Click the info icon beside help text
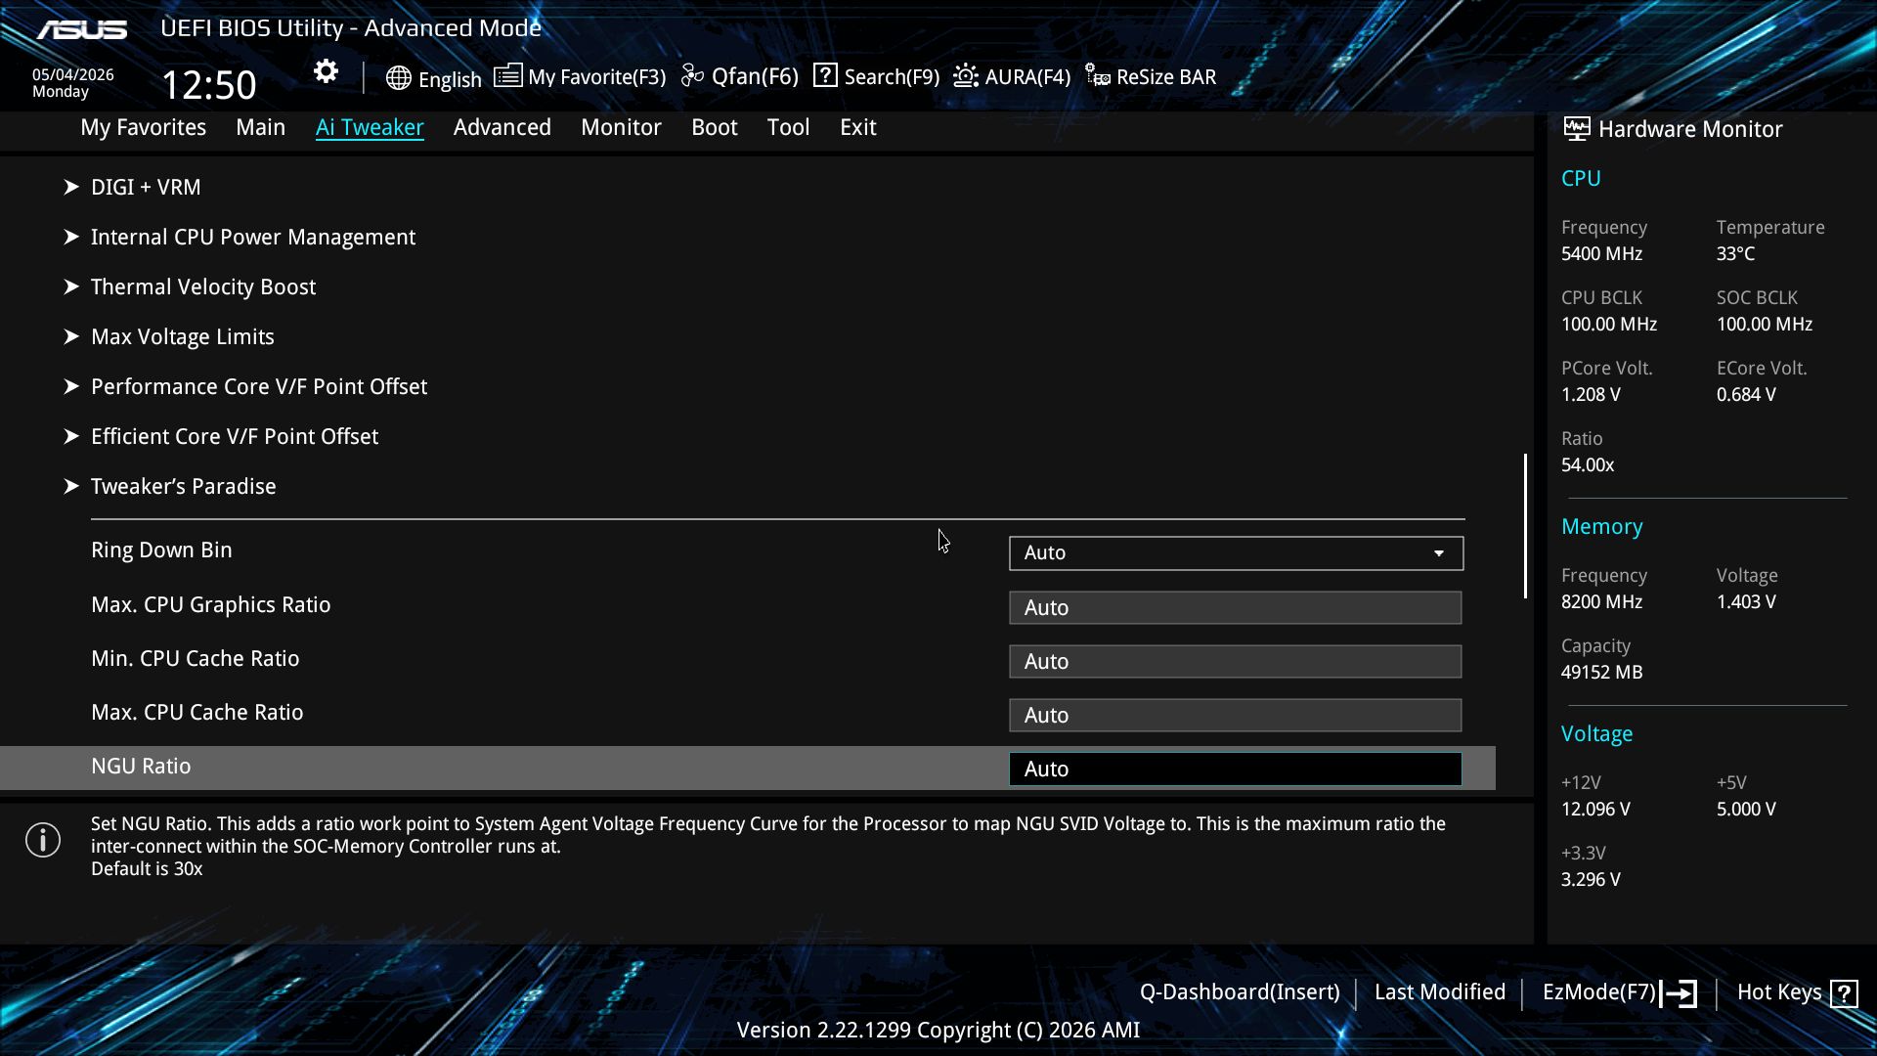 43,840
